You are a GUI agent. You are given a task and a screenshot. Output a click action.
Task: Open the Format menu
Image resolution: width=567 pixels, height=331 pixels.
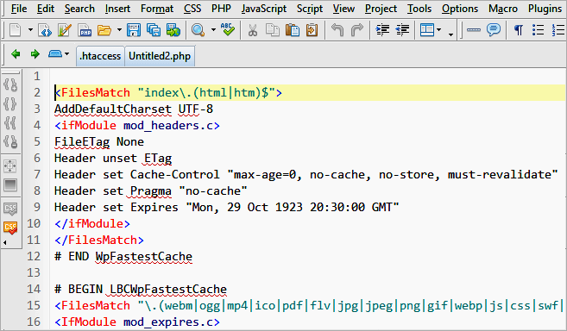click(157, 9)
